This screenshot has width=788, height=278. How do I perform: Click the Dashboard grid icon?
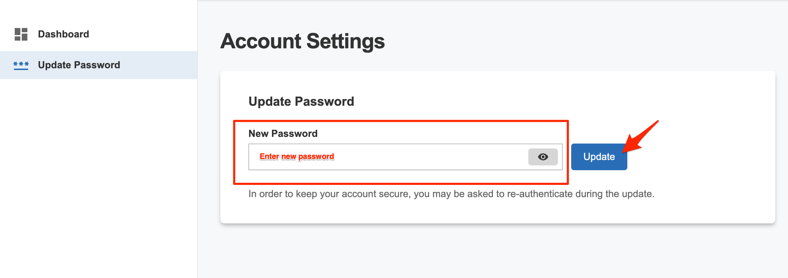pyautogui.click(x=21, y=34)
